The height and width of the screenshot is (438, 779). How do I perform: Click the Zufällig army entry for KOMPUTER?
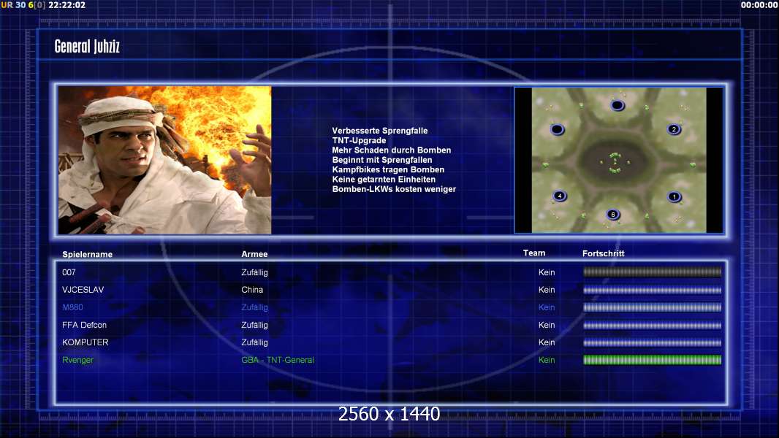[254, 342]
